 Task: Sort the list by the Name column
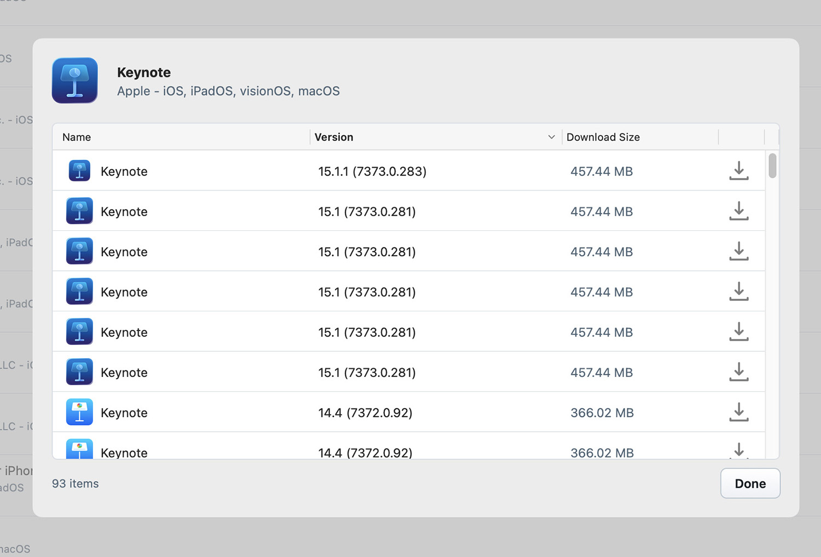[x=77, y=137]
